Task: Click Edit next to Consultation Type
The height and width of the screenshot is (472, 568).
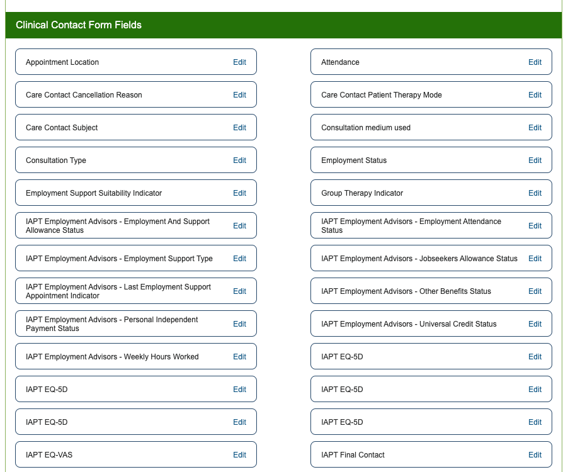Action: (x=239, y=160)
